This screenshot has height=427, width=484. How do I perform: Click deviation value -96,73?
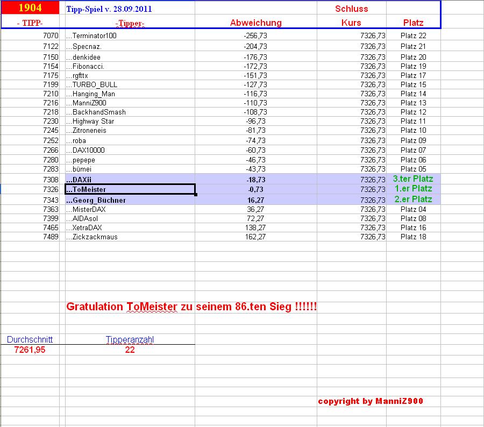point(255,122)
